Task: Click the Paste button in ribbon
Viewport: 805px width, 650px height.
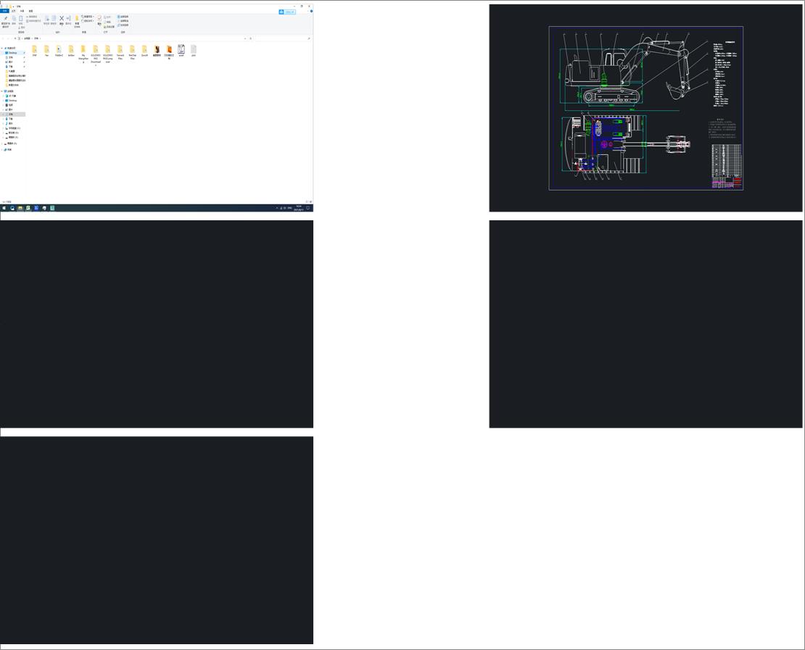Action: [x=20, y=20]
